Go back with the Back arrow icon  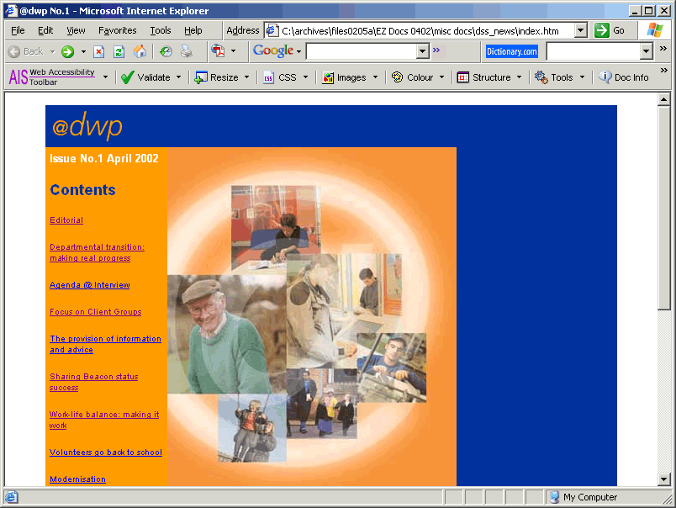pyautogui.click(x=14, y=52)
